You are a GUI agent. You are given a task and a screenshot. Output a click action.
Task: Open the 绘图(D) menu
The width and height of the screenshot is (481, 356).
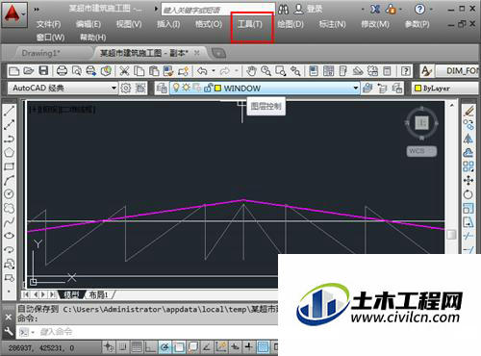(291, 24)
